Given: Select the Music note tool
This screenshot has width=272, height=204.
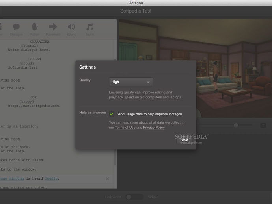Looking at the screenshot, I should (x=90, y=30).
